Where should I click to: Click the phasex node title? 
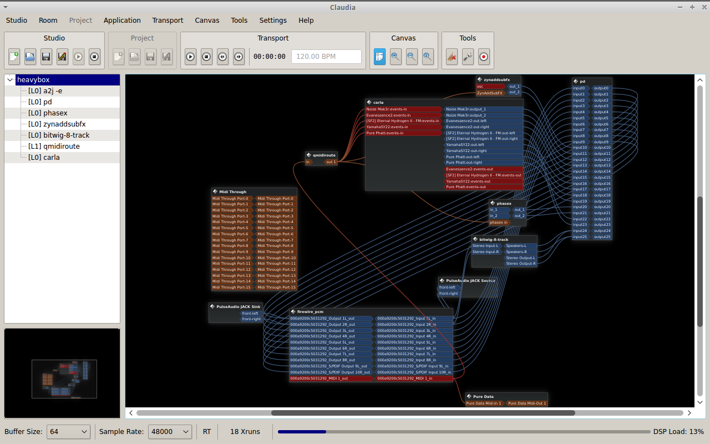(x=504, y=204)
